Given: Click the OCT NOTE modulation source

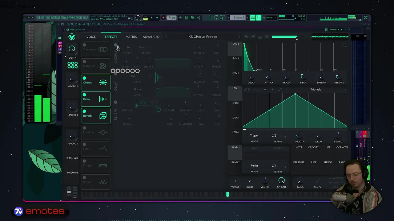Looking at the screenshot, I should (342, 147).
